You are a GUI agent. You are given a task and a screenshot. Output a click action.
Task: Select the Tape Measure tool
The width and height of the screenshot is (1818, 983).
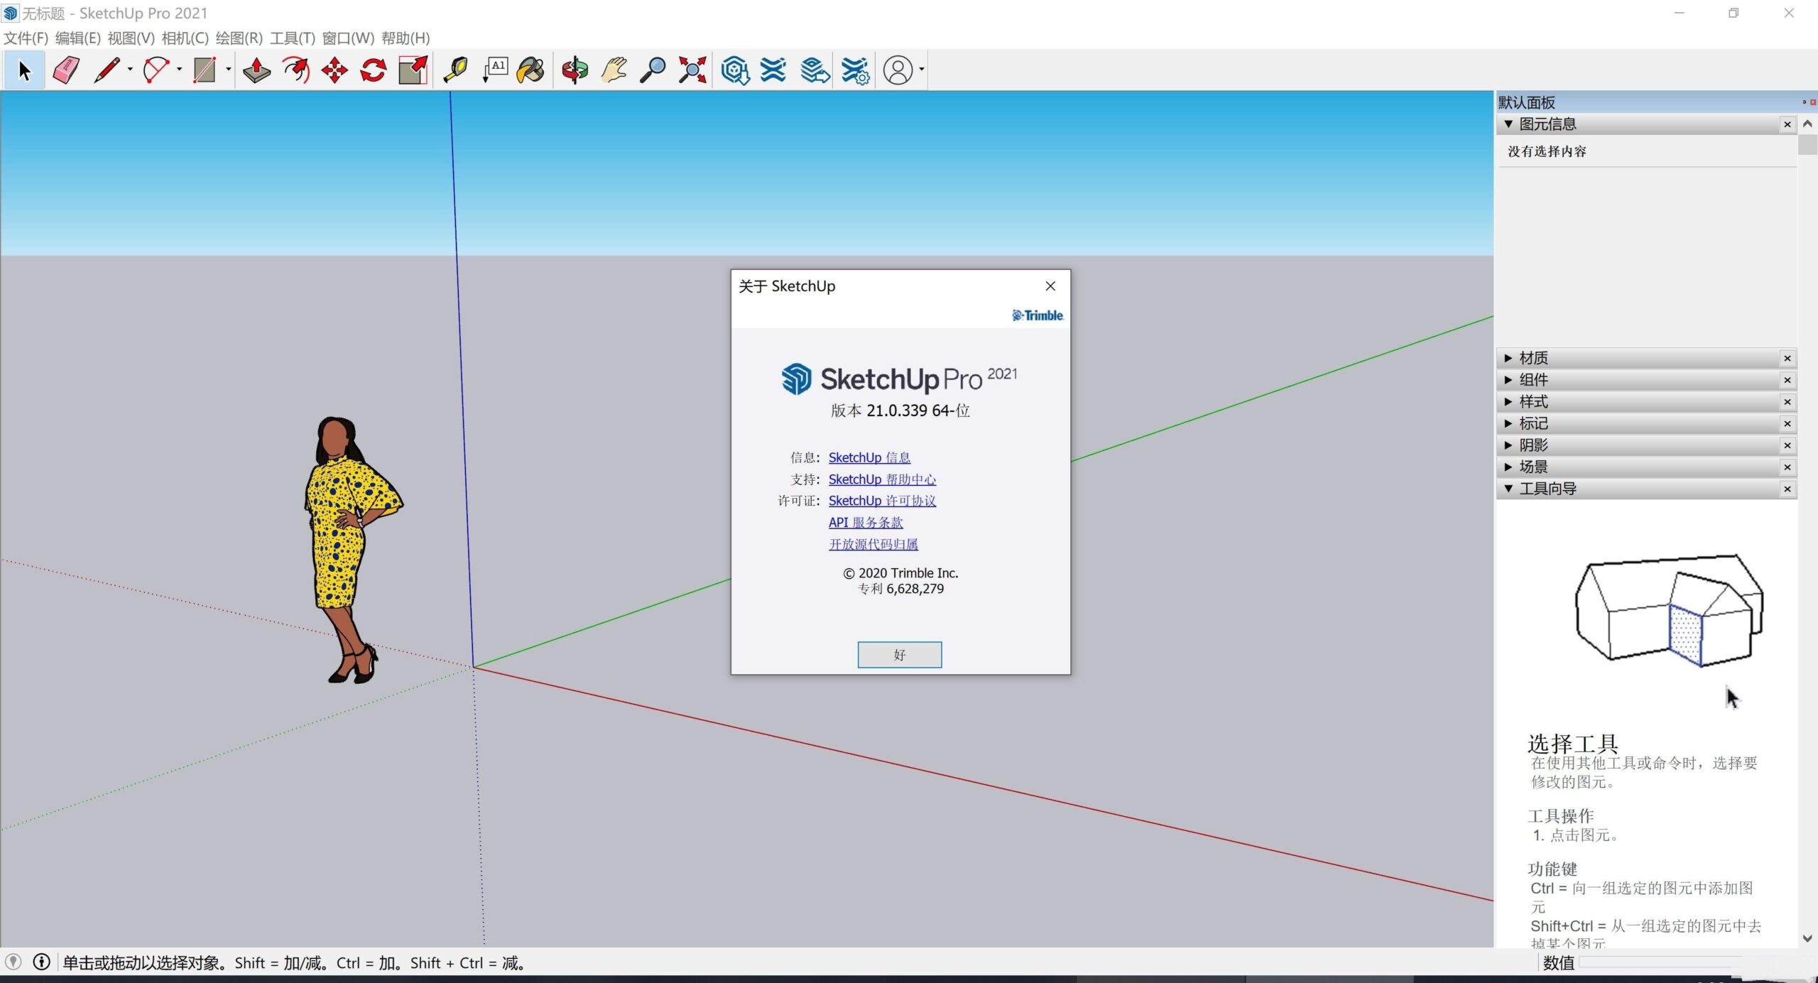click(456, 70)
